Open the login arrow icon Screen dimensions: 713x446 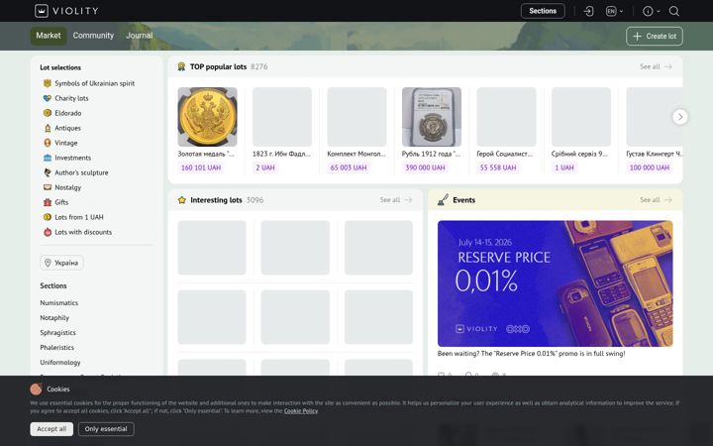click(588, 11)
